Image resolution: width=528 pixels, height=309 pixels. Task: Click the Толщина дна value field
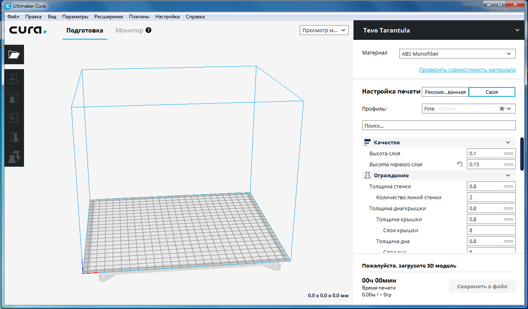click(x=491, y=241)
